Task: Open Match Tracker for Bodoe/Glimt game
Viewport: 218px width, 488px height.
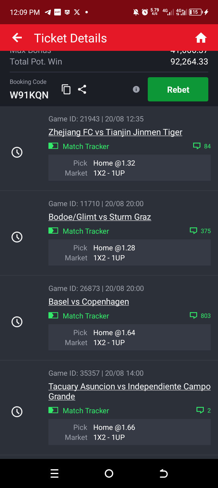Action: [x=79, y=231]
